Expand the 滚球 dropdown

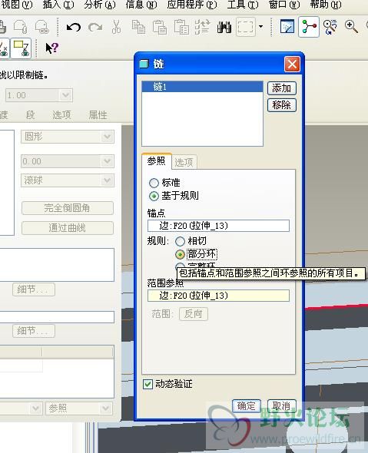pyautogui.click(x=108, y=180)
